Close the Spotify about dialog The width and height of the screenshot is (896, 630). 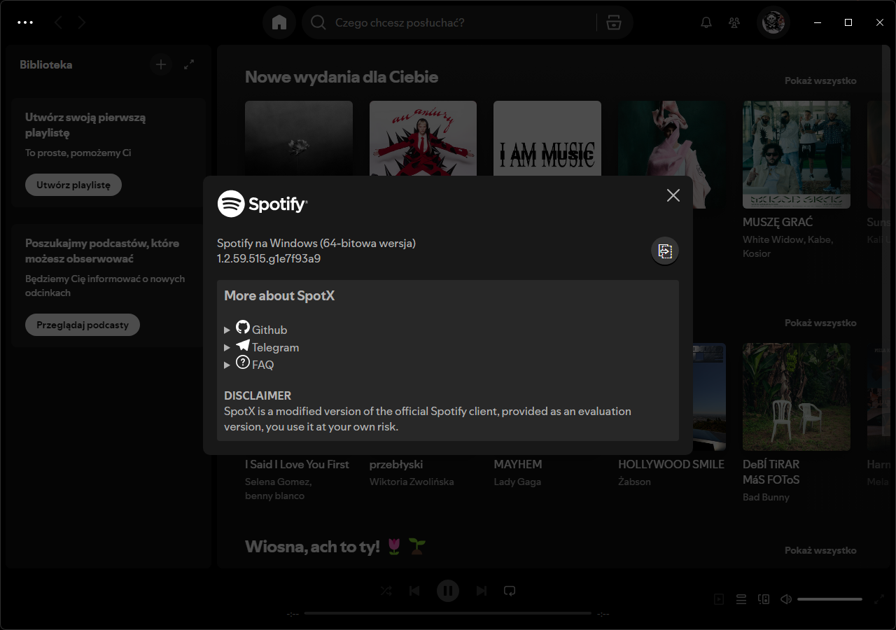click(x=673, y=195)
